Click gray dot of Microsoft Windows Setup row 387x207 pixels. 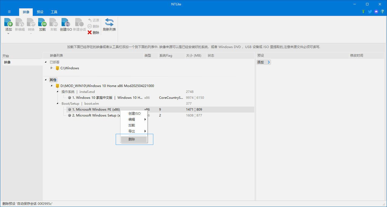click(x=69, y=115)
